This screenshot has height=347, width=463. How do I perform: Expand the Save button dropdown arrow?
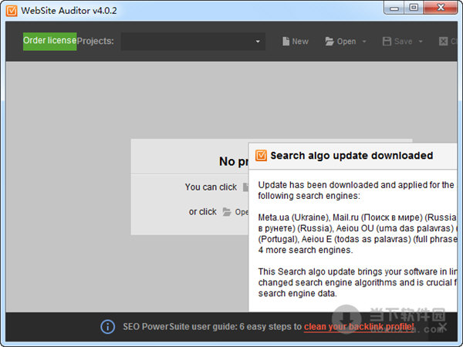coord(421,42)
